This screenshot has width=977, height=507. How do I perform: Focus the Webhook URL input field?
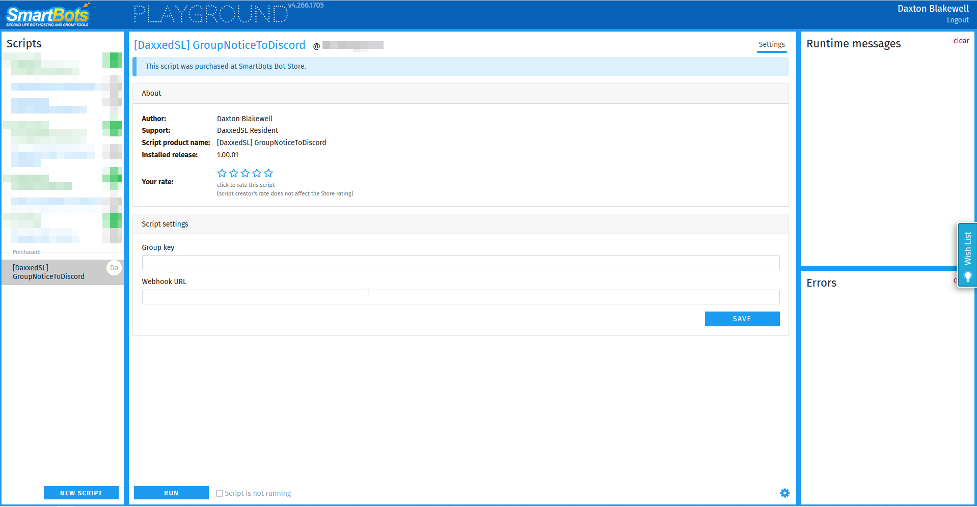coord(460,297)
